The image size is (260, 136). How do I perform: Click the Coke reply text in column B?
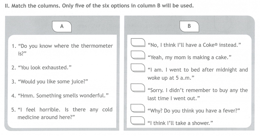(x=194, y=45)
